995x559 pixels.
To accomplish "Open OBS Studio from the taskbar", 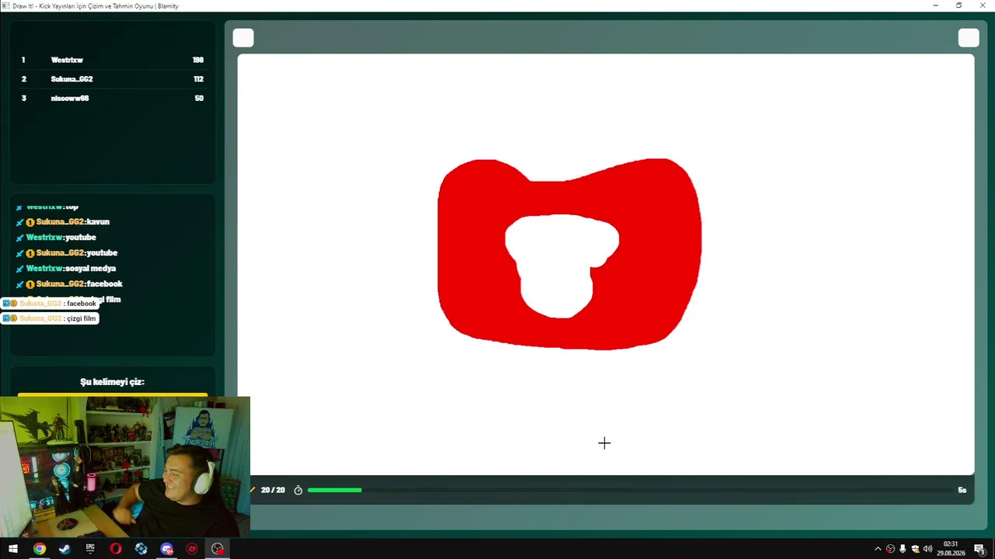I will pos(218,549).
